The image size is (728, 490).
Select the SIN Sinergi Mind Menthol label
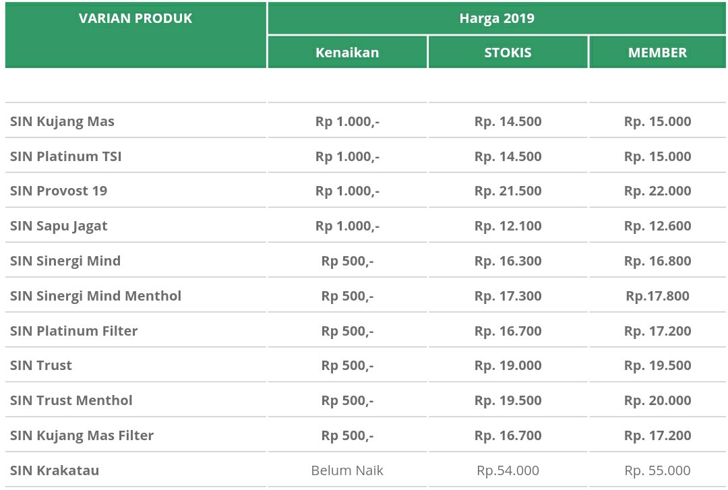(96, 296)
